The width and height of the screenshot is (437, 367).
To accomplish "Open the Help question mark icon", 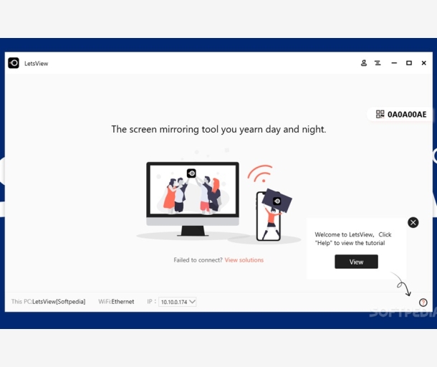I will 423,302.
